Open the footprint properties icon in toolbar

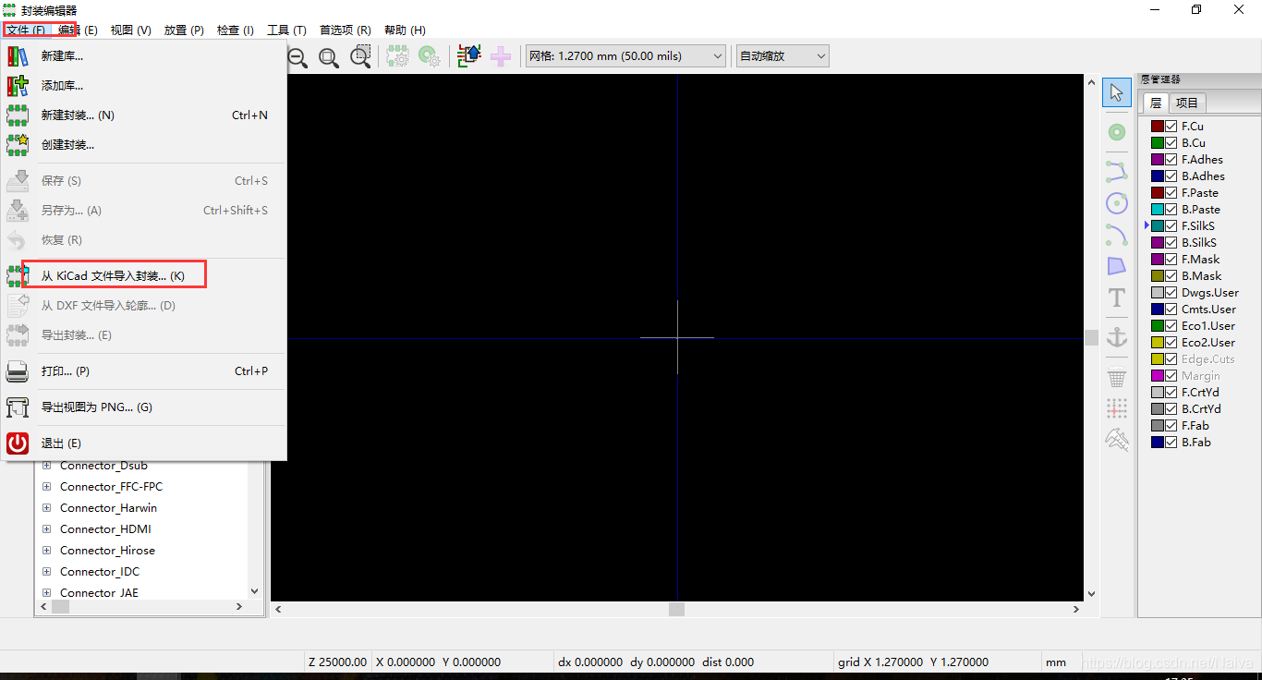397,56
